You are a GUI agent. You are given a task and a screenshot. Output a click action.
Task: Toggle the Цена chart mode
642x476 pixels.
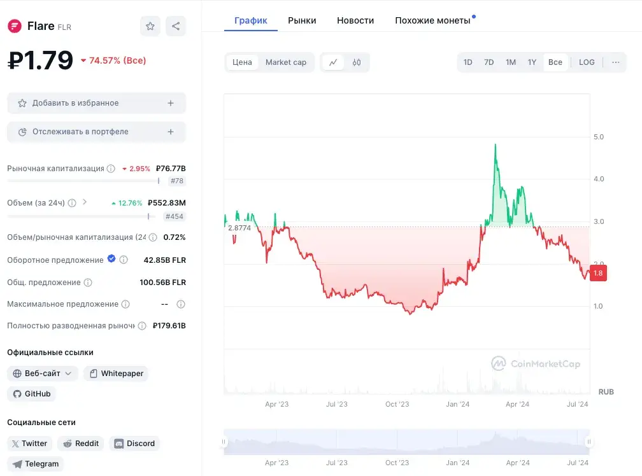point(242,62)
